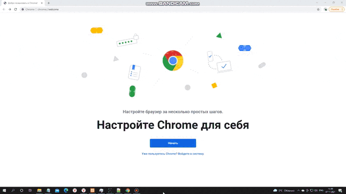The width and height of the screenshot is (346, 194).
Task: Open Windows search from the taskbar
Action: coord(13,190)
